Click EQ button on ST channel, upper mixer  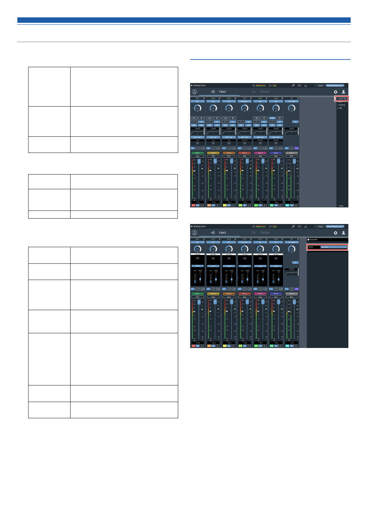pos(295,122)
